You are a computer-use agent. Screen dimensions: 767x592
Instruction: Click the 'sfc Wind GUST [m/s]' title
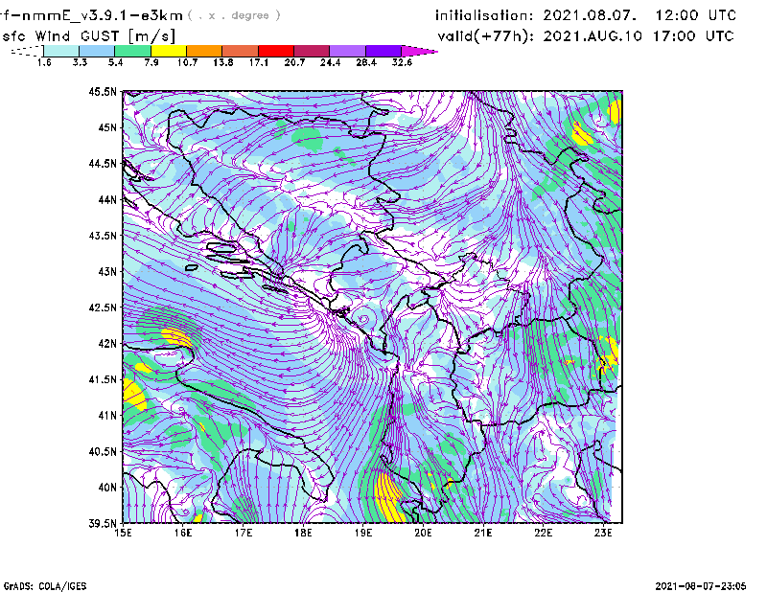(x=88, y=36)
